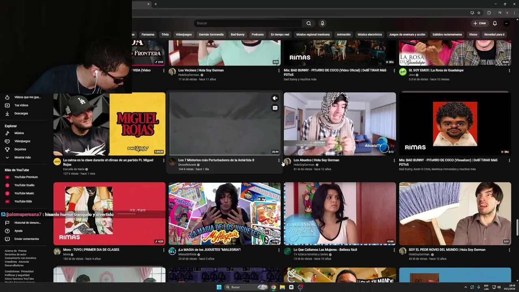Viewport: 519px width, 292px height.
Task: Play the Los Abuelos video thumbnail
Action: (340, 124)
